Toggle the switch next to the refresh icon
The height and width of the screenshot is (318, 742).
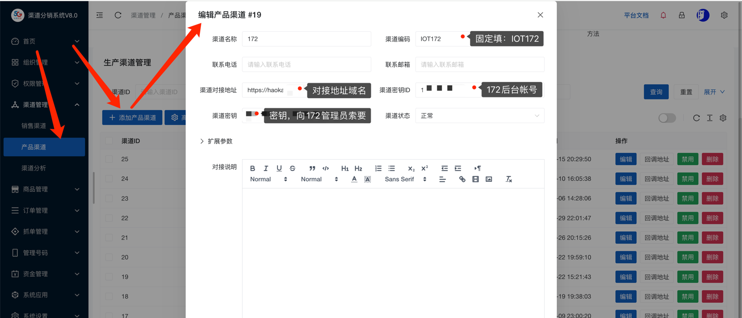tap(667, 118)
